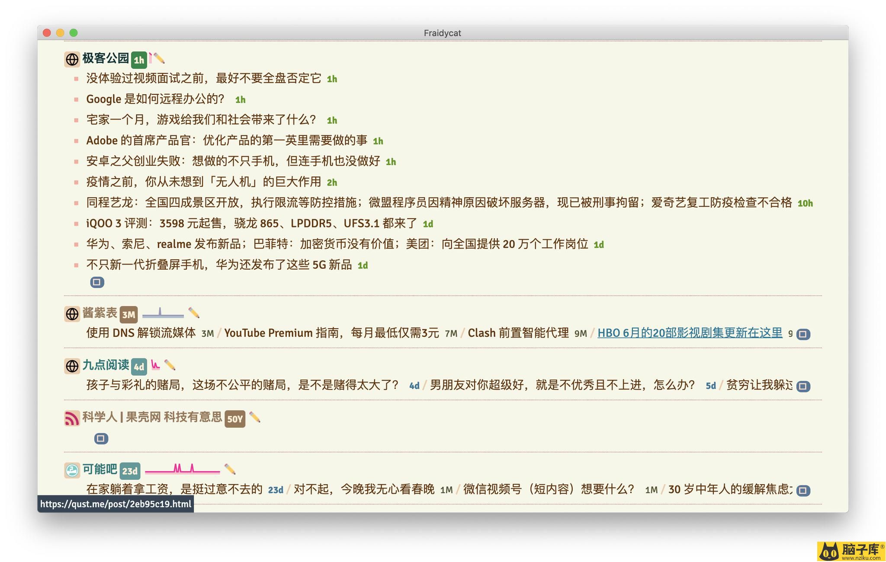886x562 pixels.
Task: Open the 极客公园 feed title
Action: coord(106,58)
